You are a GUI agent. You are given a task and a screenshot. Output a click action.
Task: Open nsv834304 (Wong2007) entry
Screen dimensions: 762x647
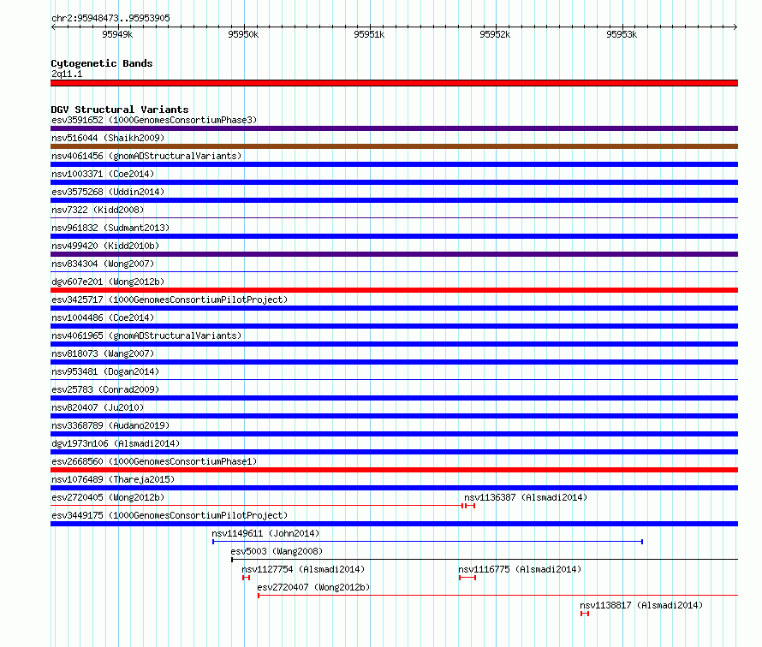tap(103, 264)
